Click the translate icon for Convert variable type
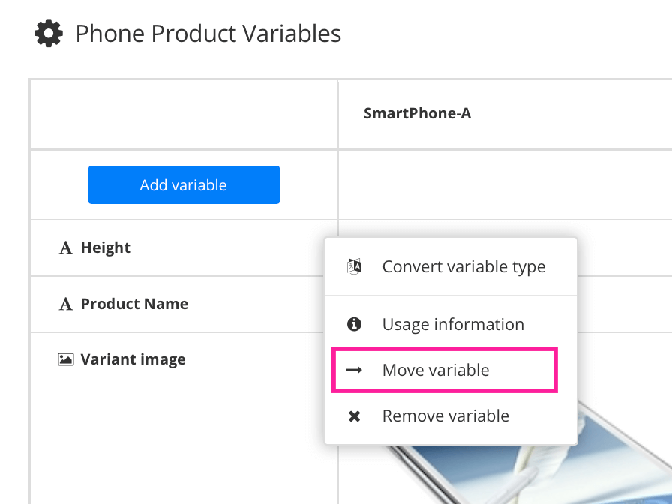The image size is (672, 504). pyautogui.click(x=355, y=266)
